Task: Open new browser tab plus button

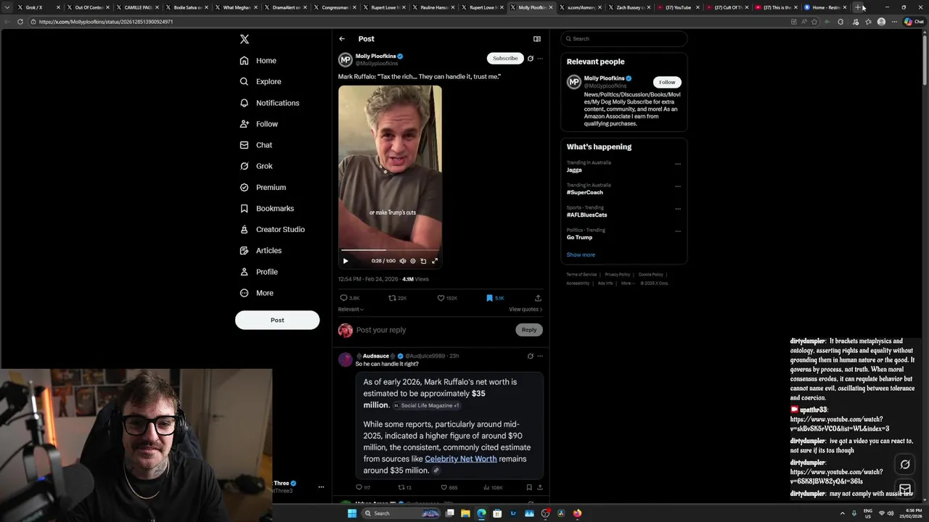Action: (x=858, y=7)
